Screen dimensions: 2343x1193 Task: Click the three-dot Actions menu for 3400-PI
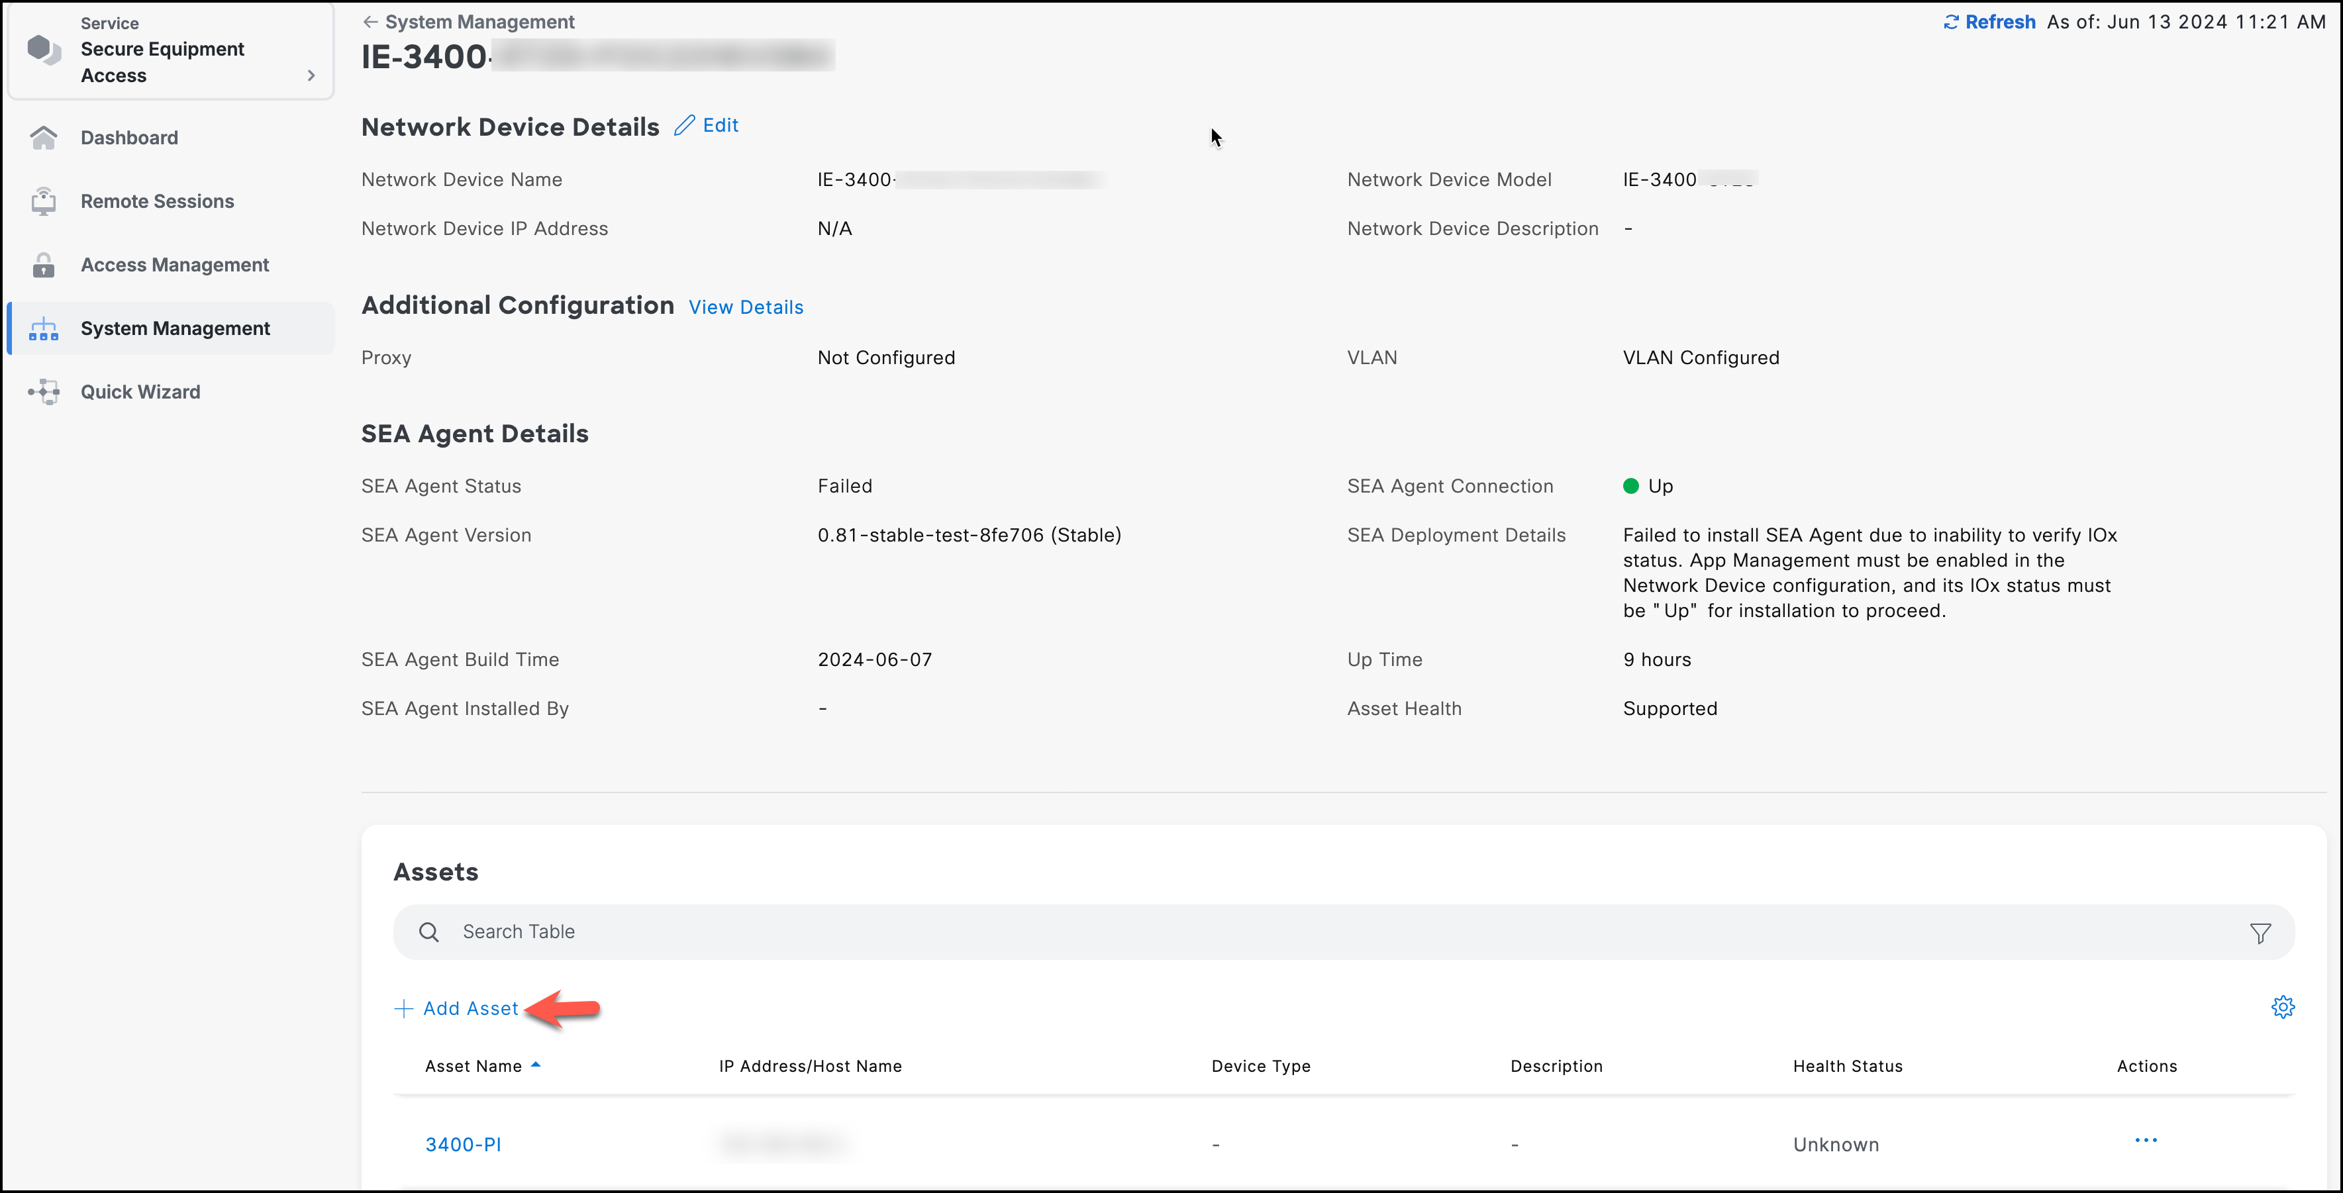tap(2147, 1144)
